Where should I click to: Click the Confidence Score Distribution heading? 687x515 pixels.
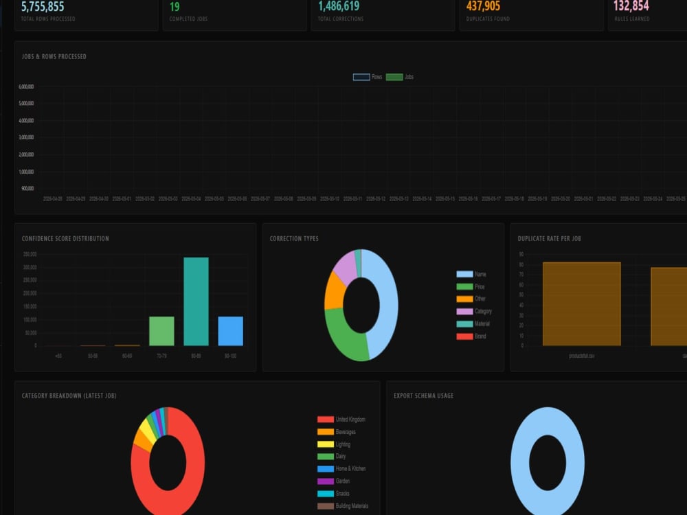pos(65,239)
